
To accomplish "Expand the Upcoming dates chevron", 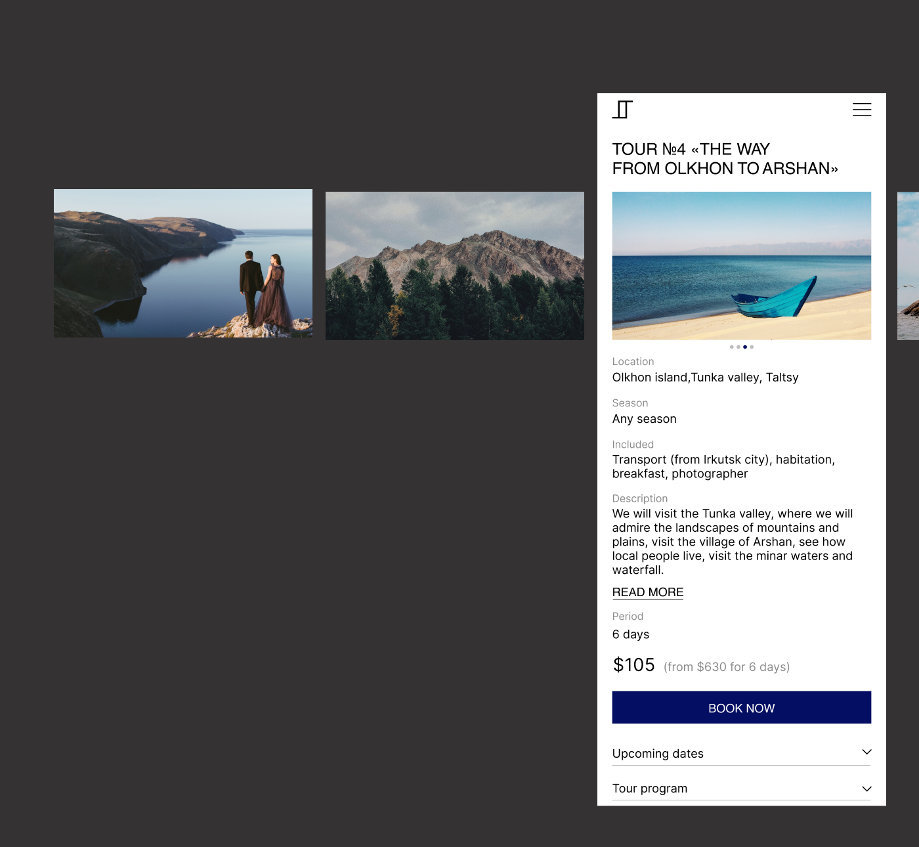I will tap(866, 752).
